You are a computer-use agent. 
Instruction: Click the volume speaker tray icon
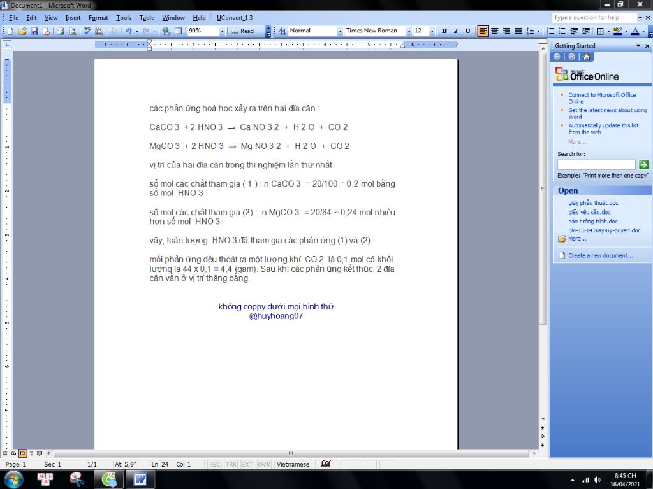click(597, 480)
